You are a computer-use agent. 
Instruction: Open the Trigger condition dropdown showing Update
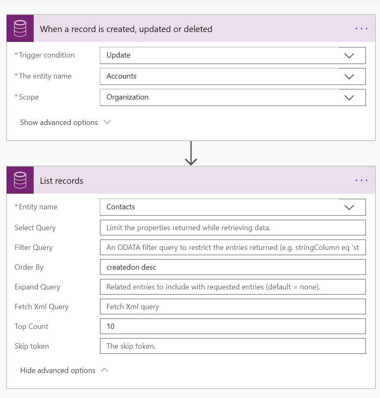[x=233, y=56]
